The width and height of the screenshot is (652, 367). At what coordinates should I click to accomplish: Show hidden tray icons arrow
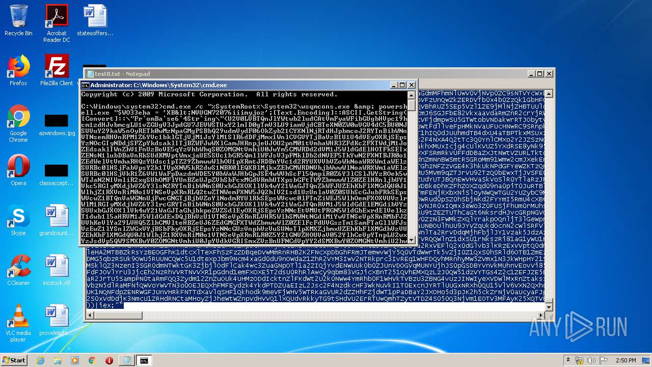(x=568, y=360)
